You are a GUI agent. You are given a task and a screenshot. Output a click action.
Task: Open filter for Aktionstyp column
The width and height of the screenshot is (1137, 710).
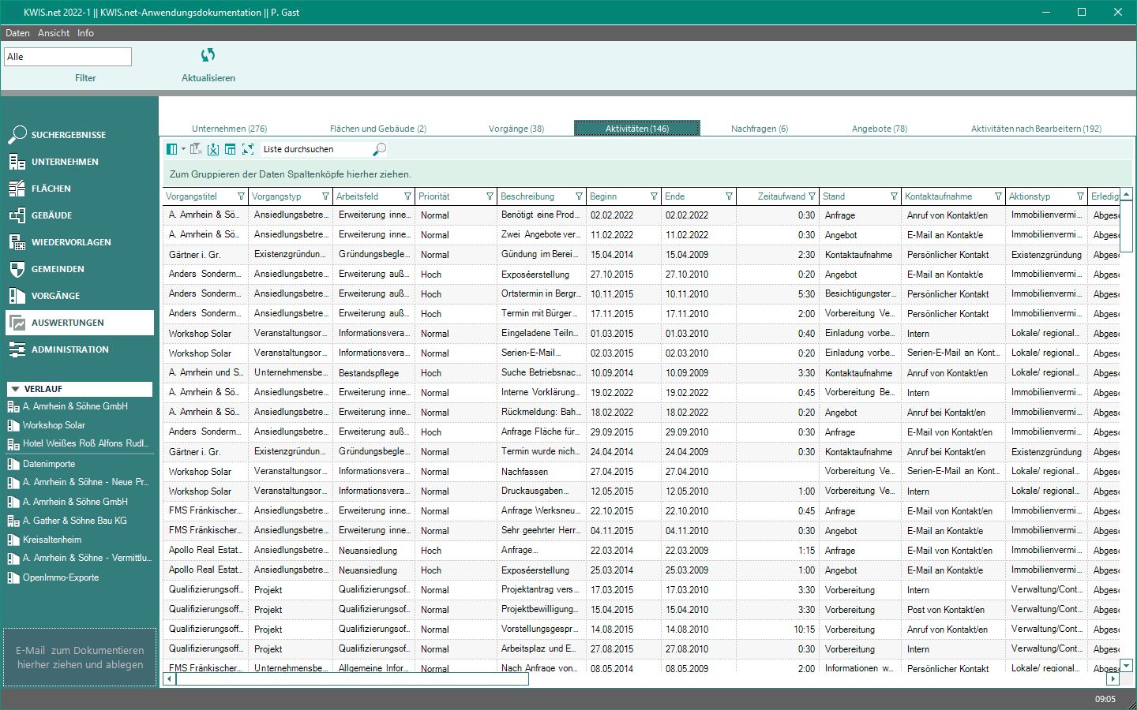1080,196
